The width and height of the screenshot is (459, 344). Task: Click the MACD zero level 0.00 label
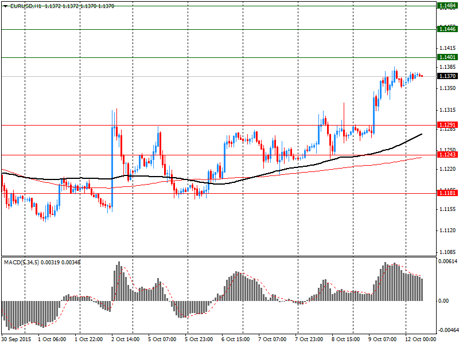[x=444, y=300]
